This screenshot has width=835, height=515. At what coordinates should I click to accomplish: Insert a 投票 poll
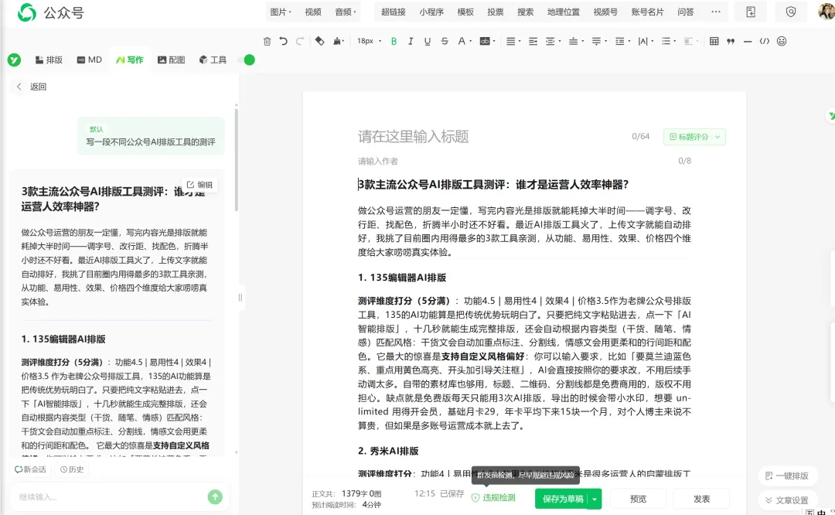496,12
